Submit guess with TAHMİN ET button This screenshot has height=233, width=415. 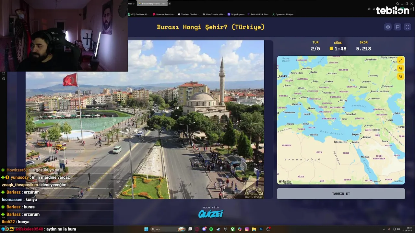click(341, 194)
